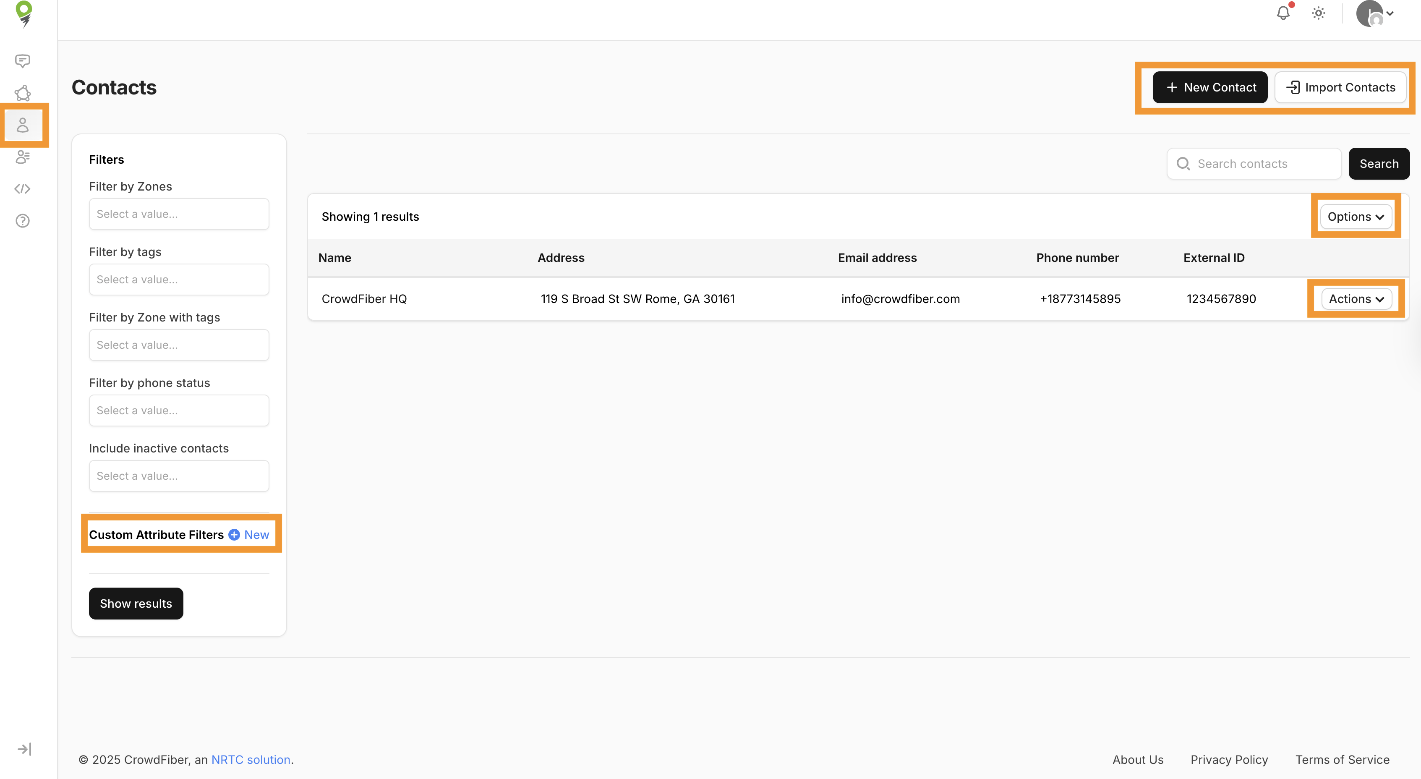Open the Contacts person icon in sidebar
1421x779 pixels.
(x=23, y=125)
